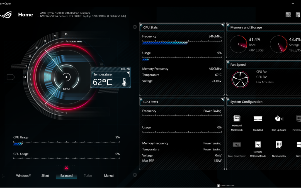Click the Storage usage gauge
301x188 pixels.
tap(278, 44)
